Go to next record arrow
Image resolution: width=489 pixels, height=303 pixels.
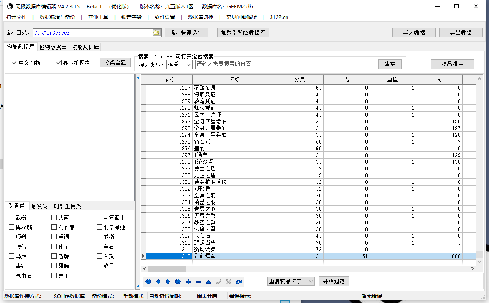click(168, 282)
